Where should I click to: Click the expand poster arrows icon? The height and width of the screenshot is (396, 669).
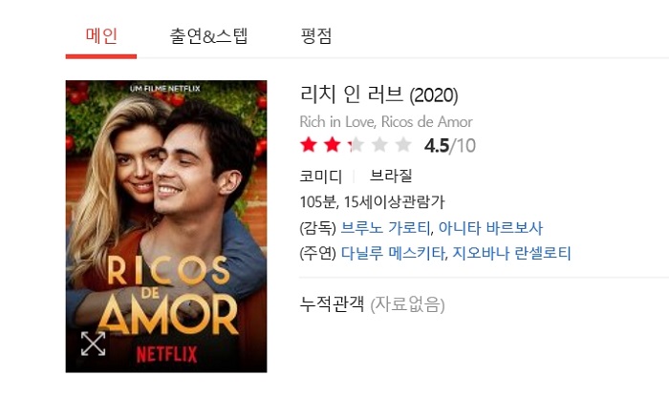click(x=93, y=344)
